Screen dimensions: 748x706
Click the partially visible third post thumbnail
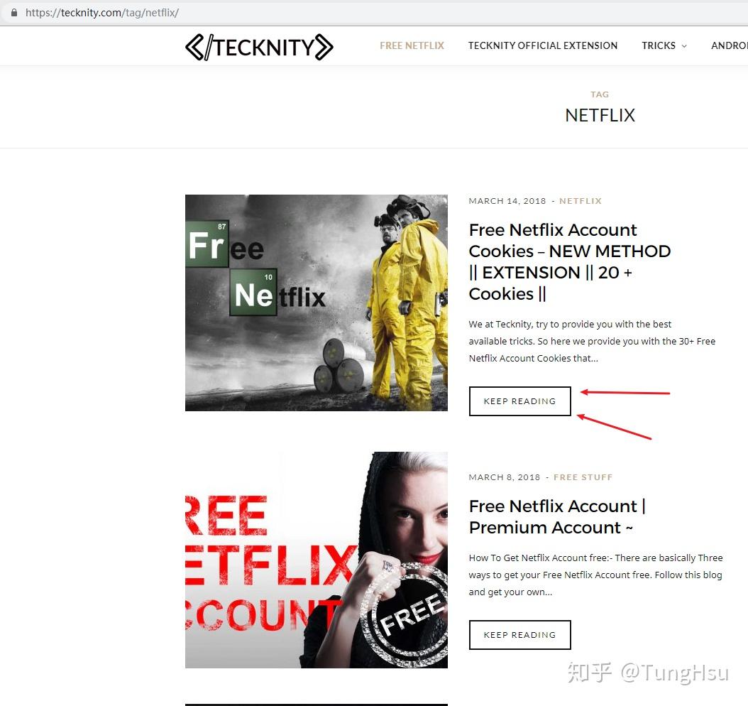(317, 705)
